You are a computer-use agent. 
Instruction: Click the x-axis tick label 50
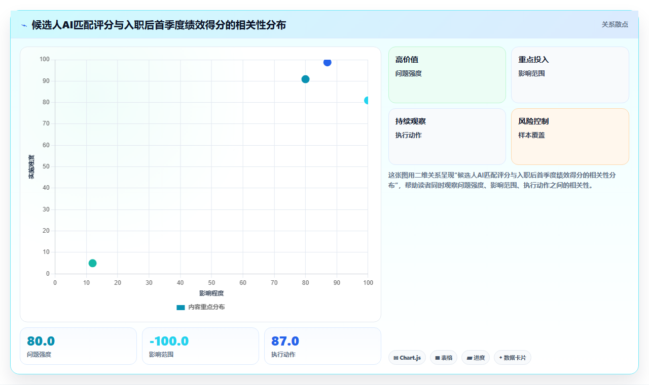(x=211, y=282)
